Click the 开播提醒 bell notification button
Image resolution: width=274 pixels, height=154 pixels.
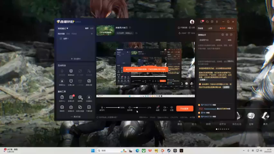[183, 28]
